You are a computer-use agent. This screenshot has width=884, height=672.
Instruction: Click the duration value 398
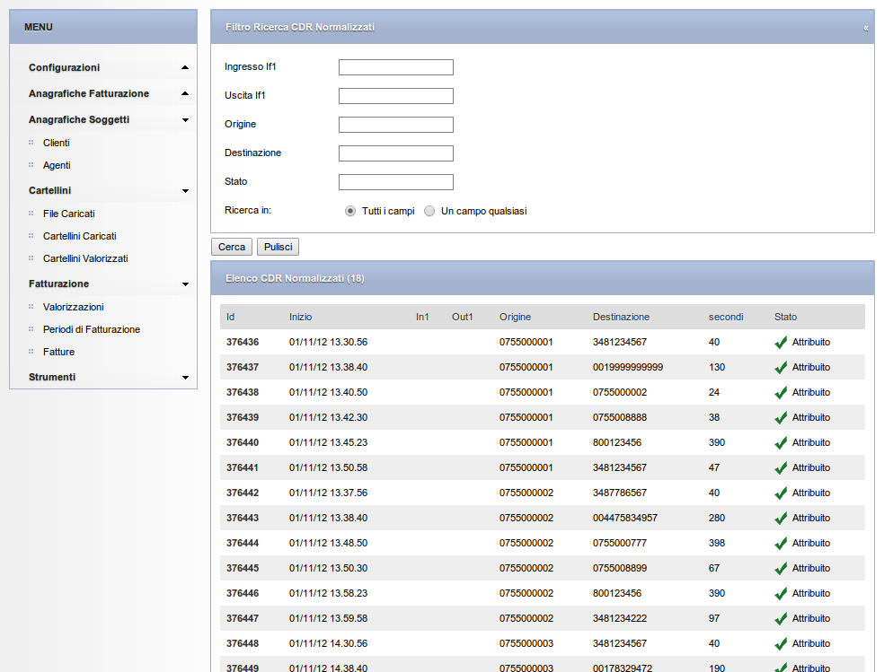(x=717, y=543)
